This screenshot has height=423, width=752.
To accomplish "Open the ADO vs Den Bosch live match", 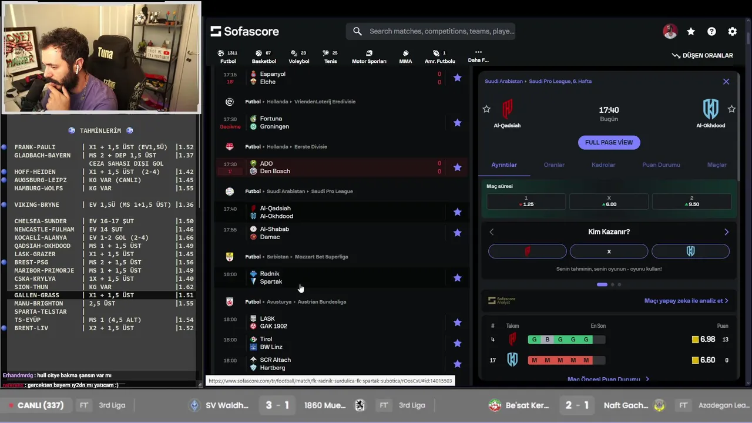I will pos(342,167).
